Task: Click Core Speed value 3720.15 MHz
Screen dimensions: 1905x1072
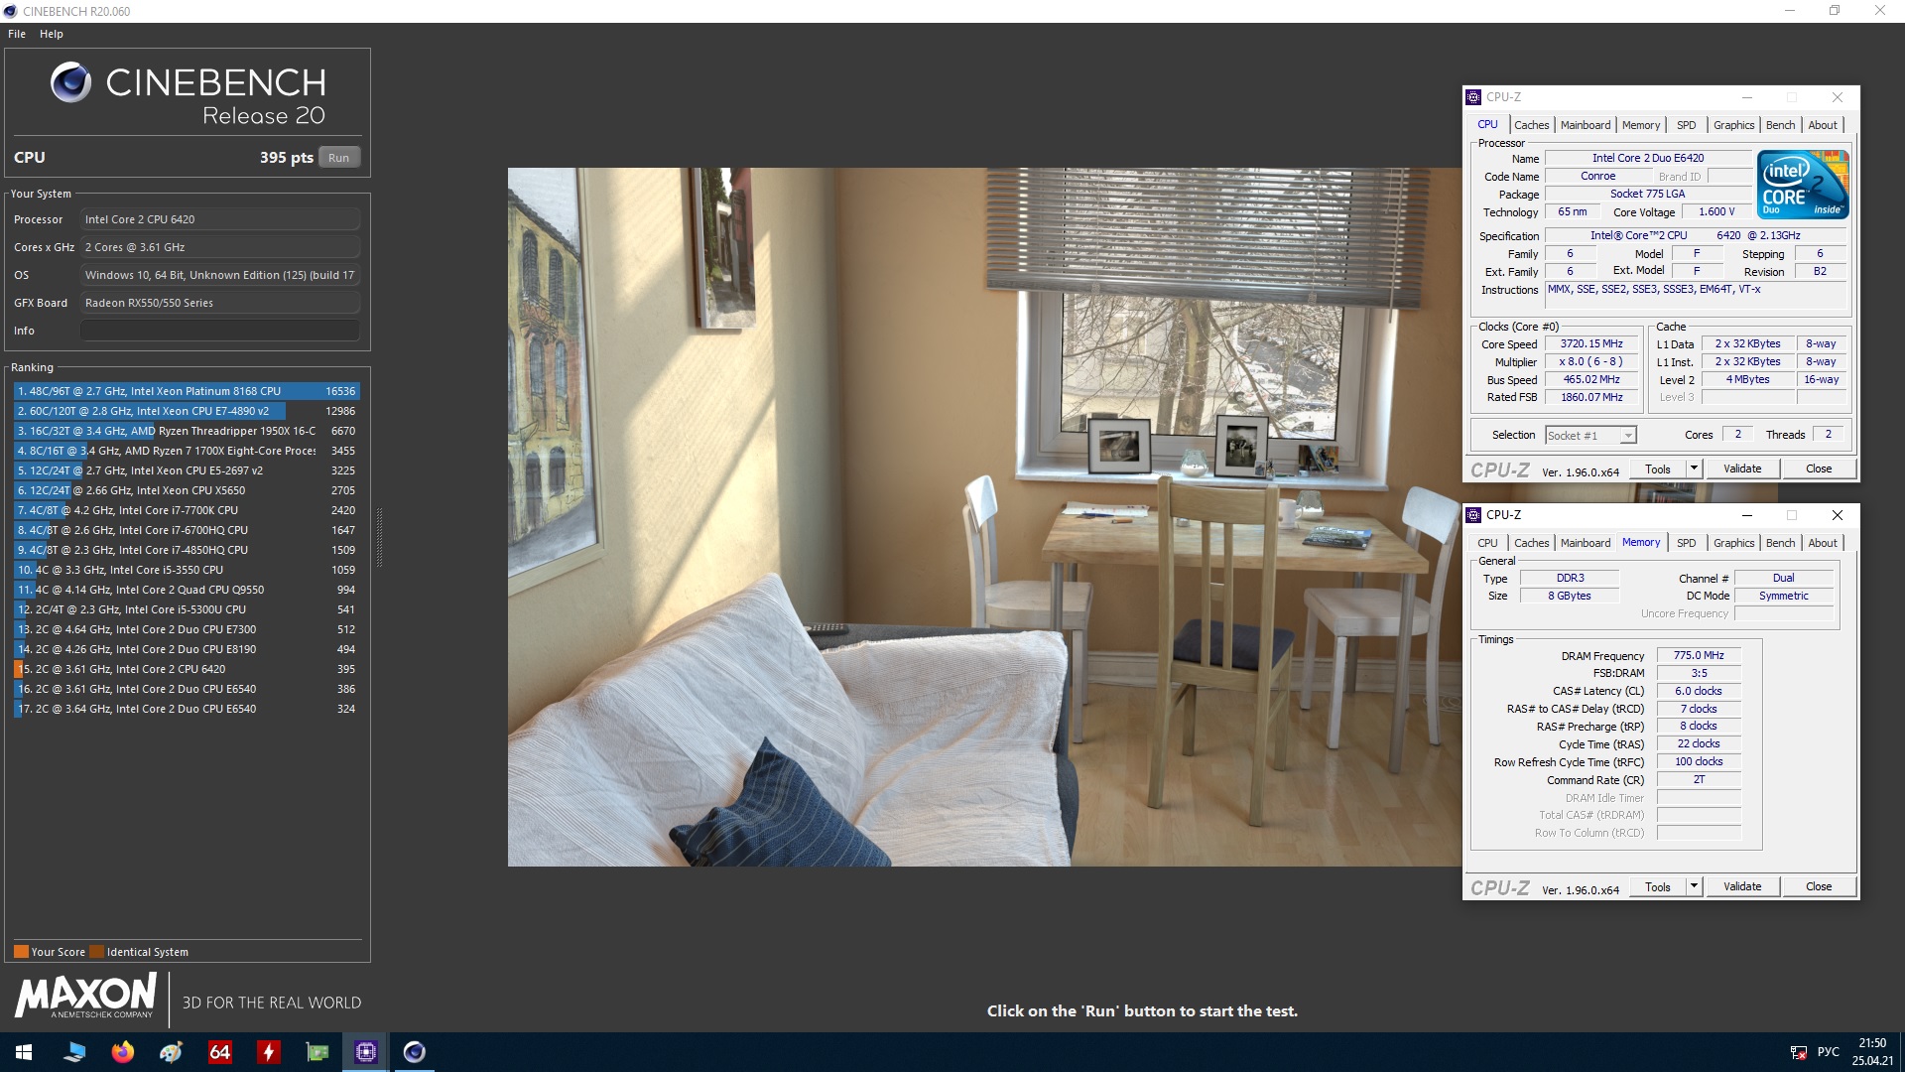Action: pos(1591,344)
